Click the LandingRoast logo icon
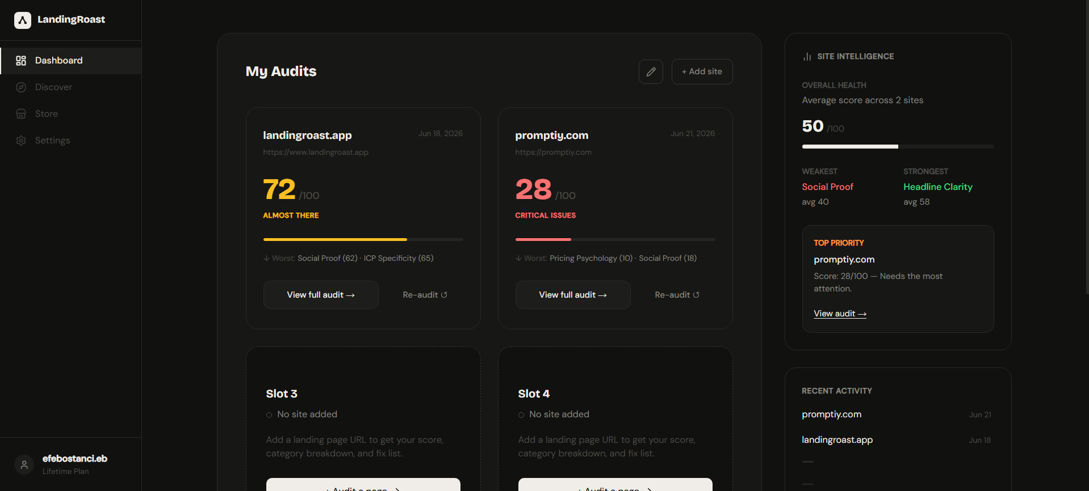This screenshot has height=491, width=1089. [x=23, y=20]
